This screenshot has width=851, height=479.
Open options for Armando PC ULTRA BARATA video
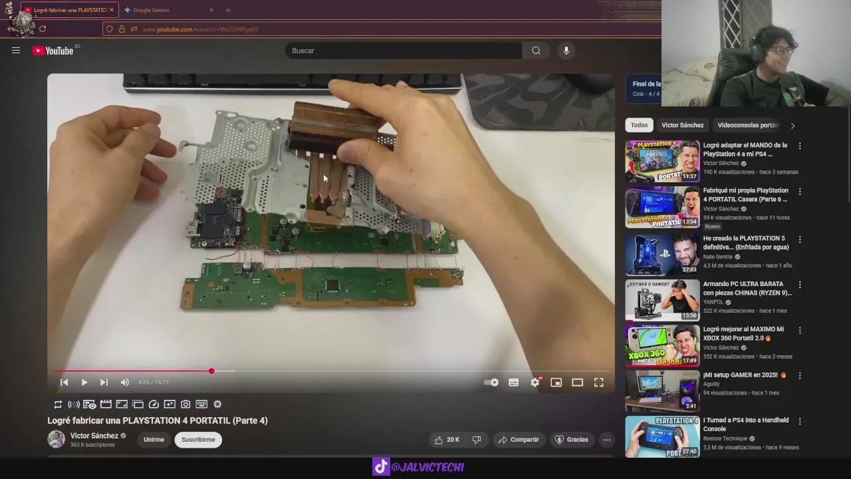[800, 285]
